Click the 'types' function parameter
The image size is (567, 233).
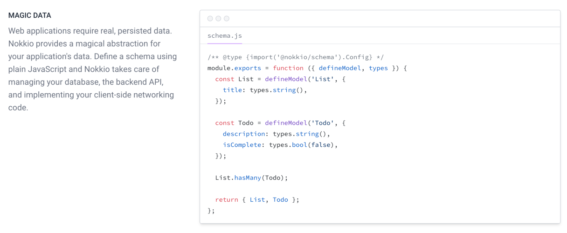point(378,68)
